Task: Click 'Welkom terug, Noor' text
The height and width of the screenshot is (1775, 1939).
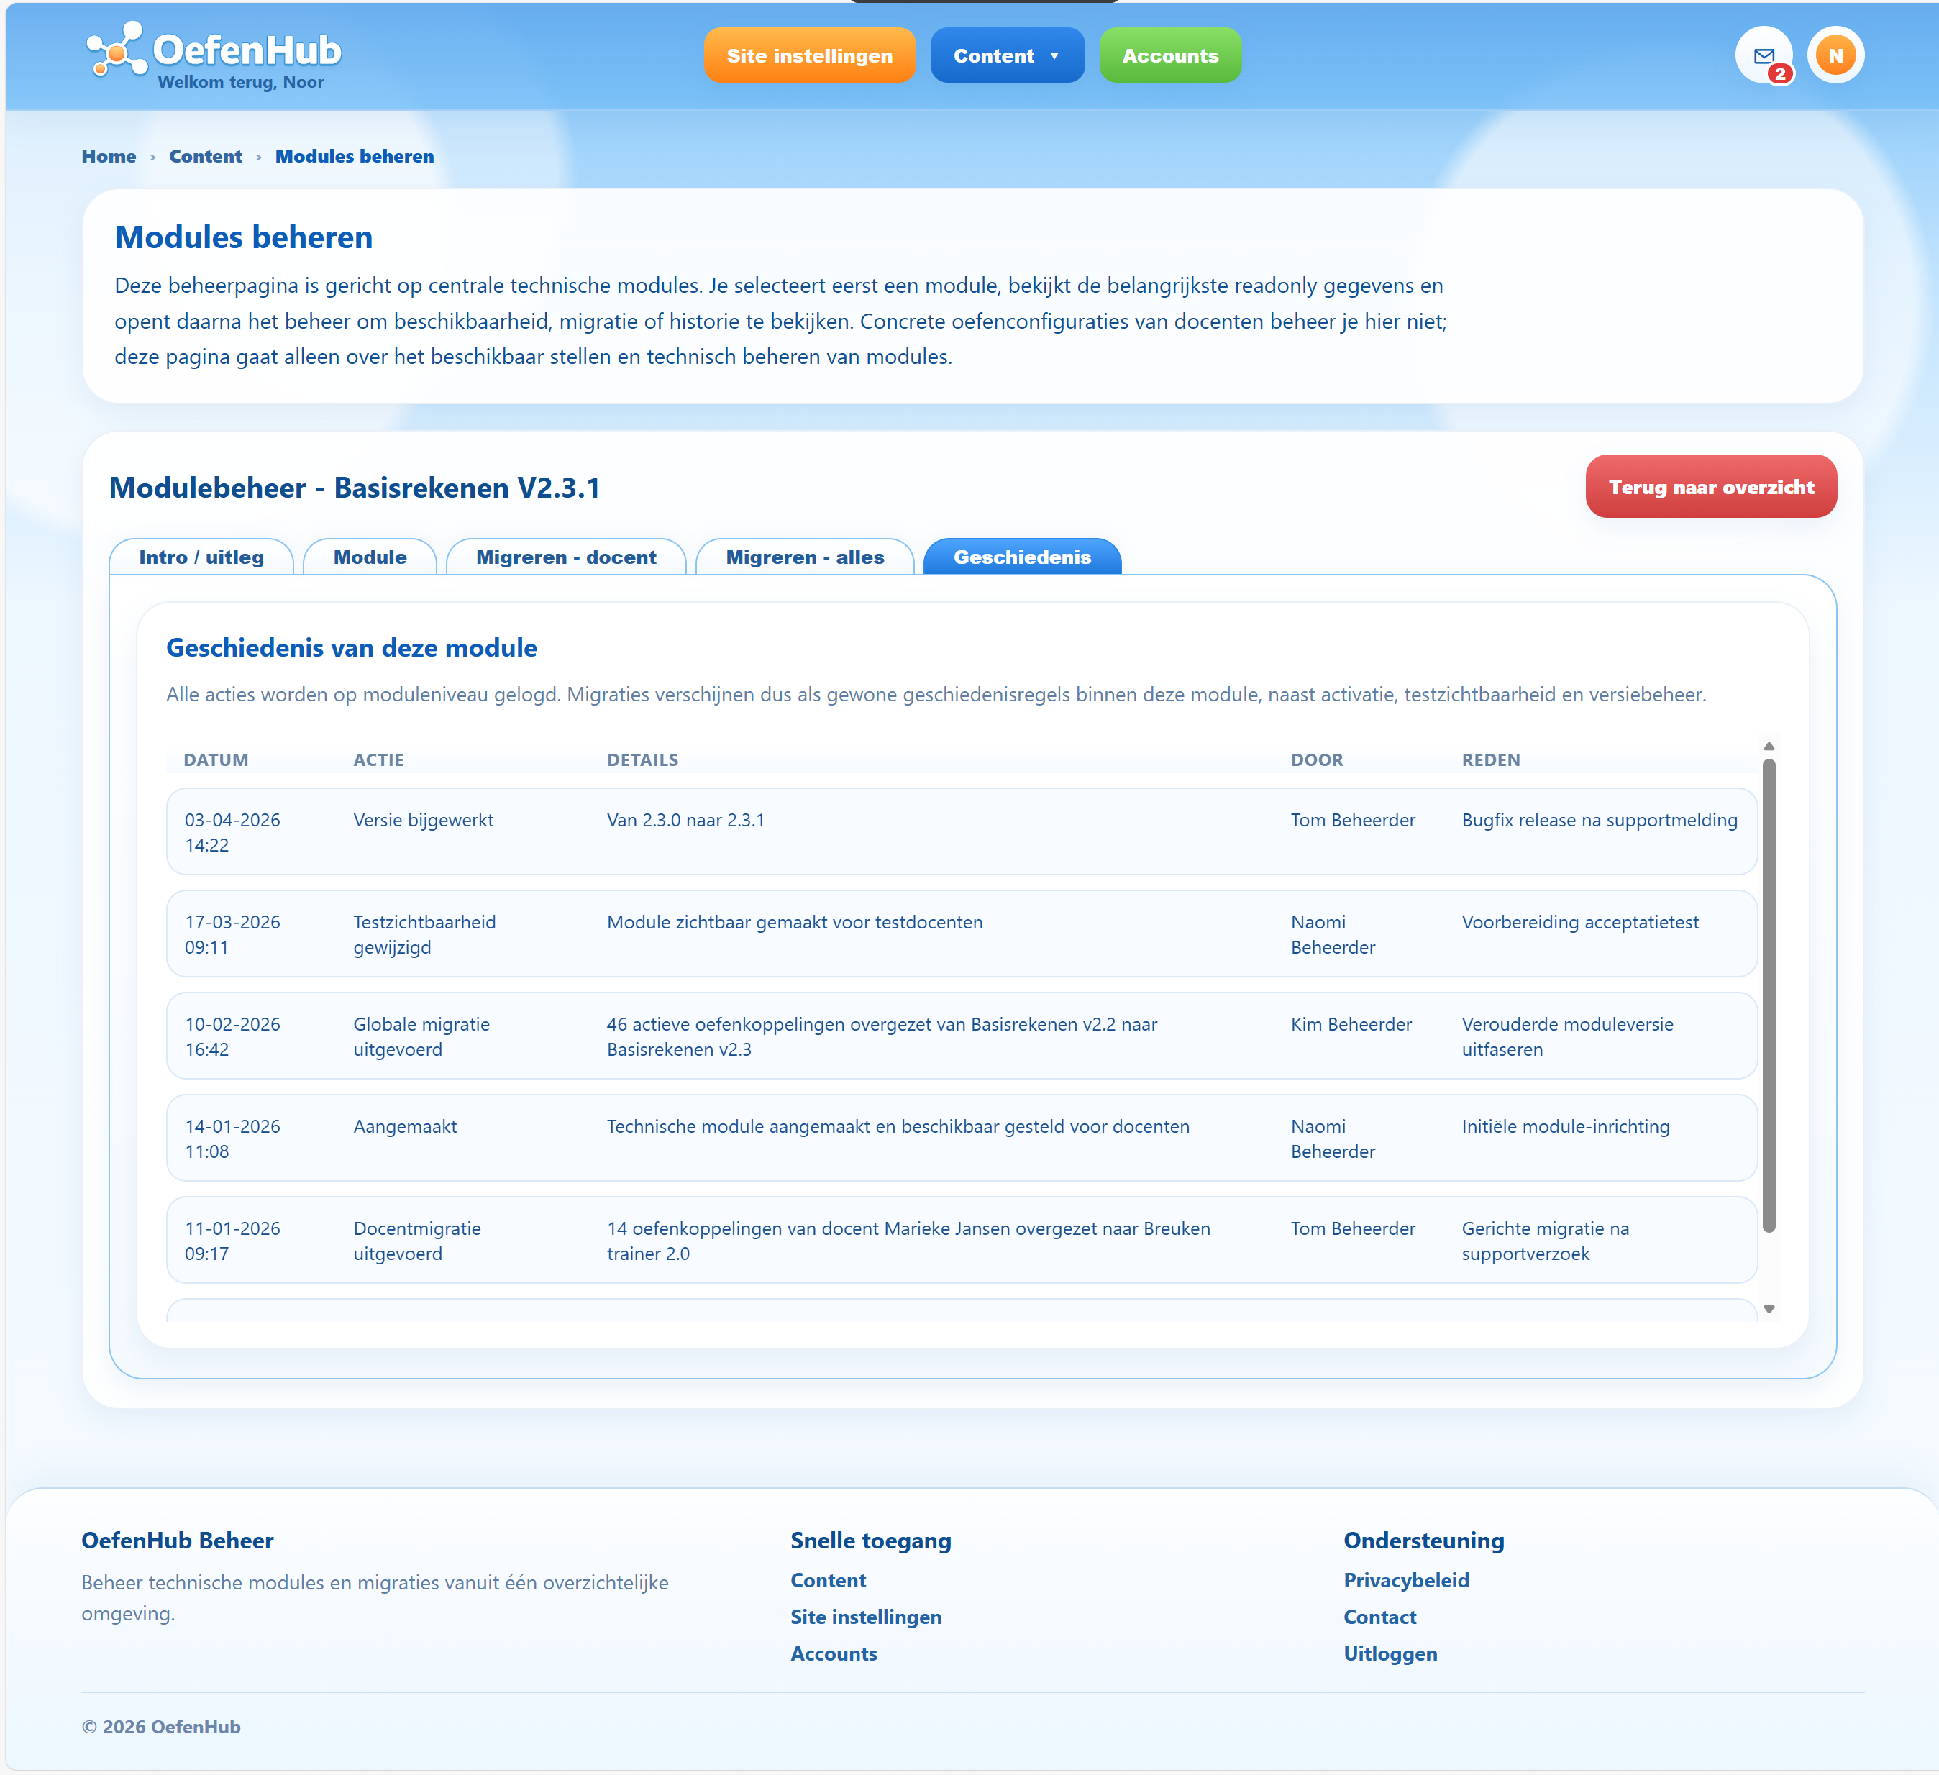Action: coord(240,82)
